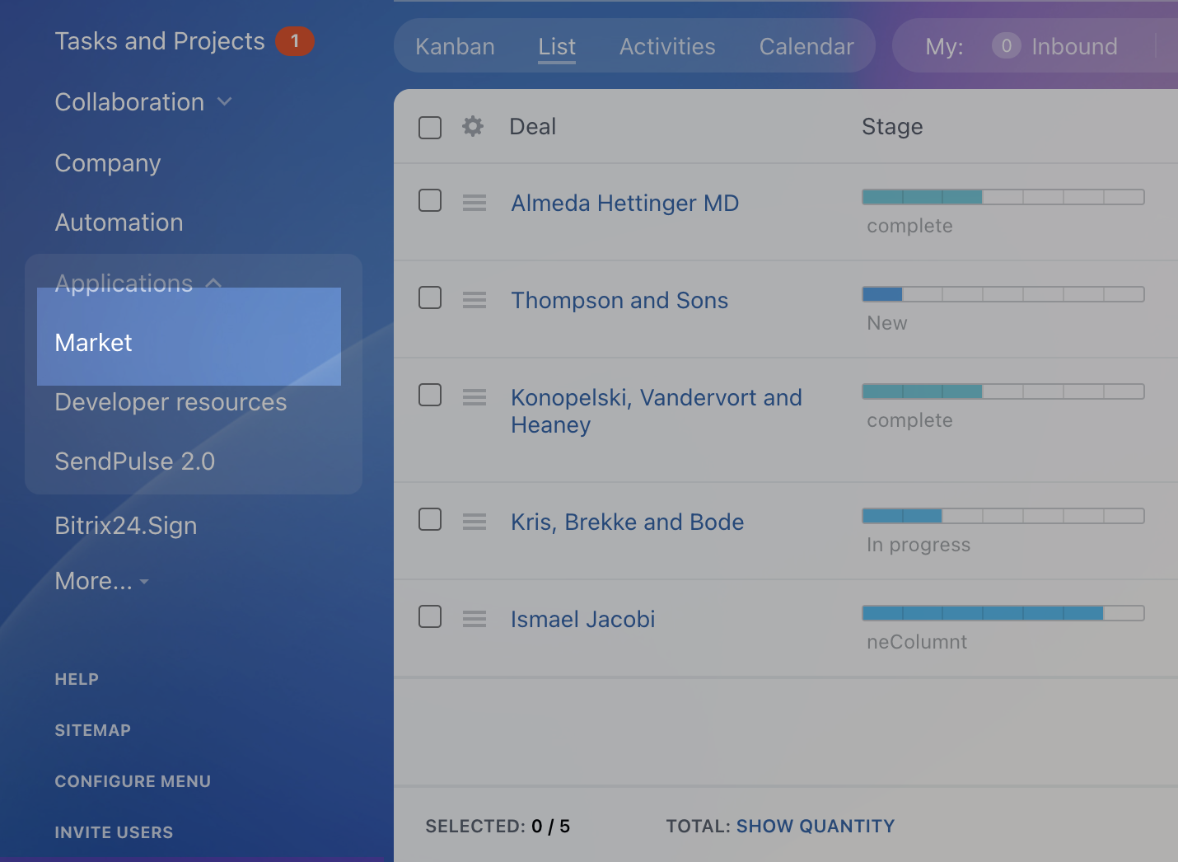Screen dimensions: 1178x862
Task: Check the select-all deals checkbox
Action: 430,128
